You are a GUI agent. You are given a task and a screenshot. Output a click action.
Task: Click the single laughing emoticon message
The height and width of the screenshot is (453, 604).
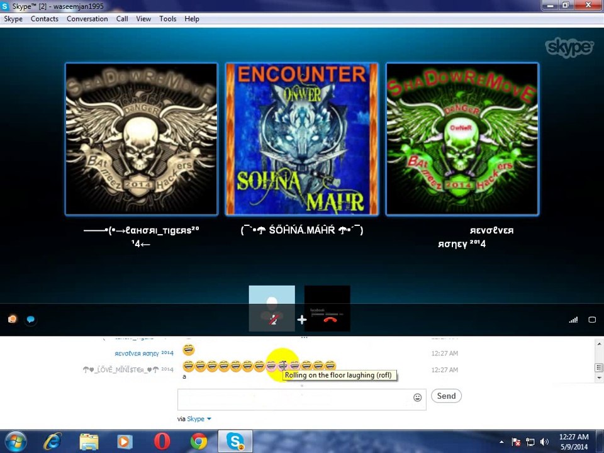click(188, 350)
